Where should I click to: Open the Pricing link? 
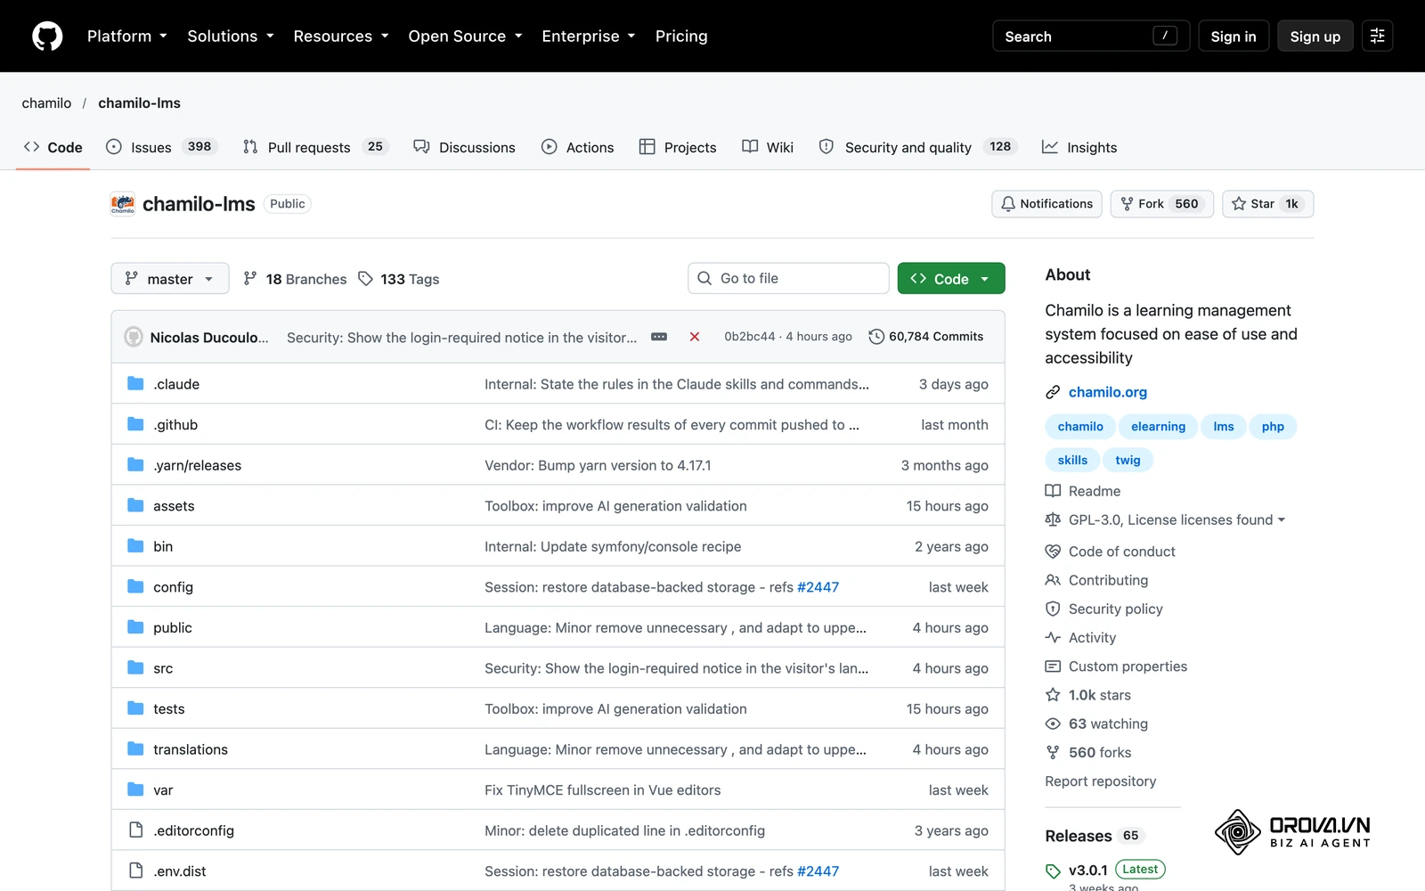[x=681, y=37]
